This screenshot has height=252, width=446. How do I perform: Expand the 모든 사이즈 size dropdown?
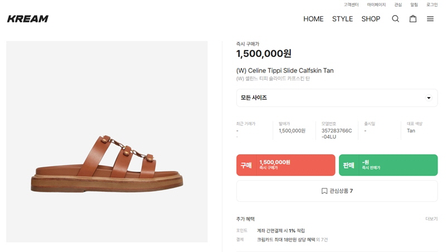coord(337,98)
